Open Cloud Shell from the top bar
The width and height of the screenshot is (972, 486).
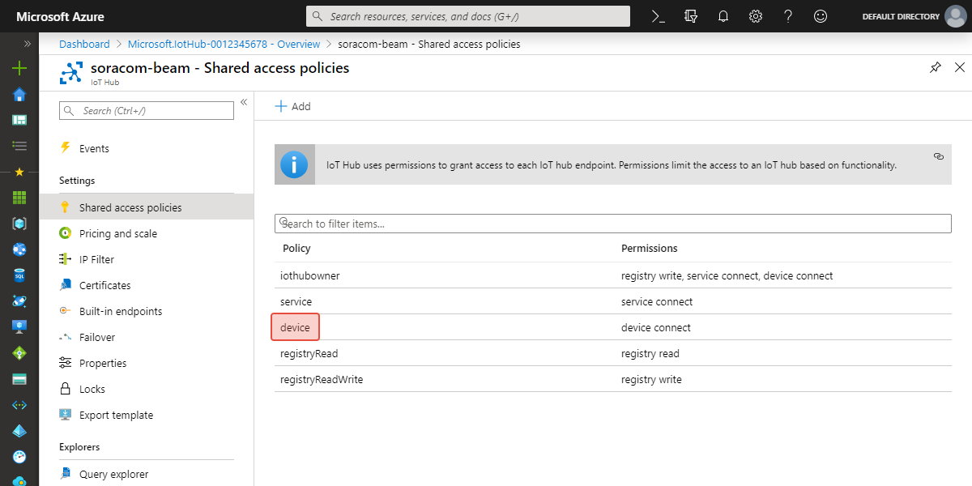[x=659, y=16]
